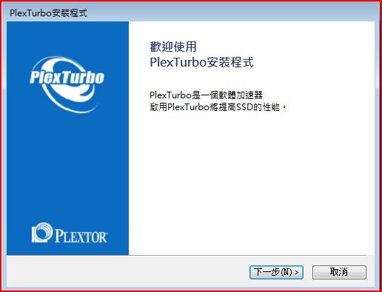Click the 下一步(N) > next button
Viewport: 382px width, 292px height.
point(276,272)
